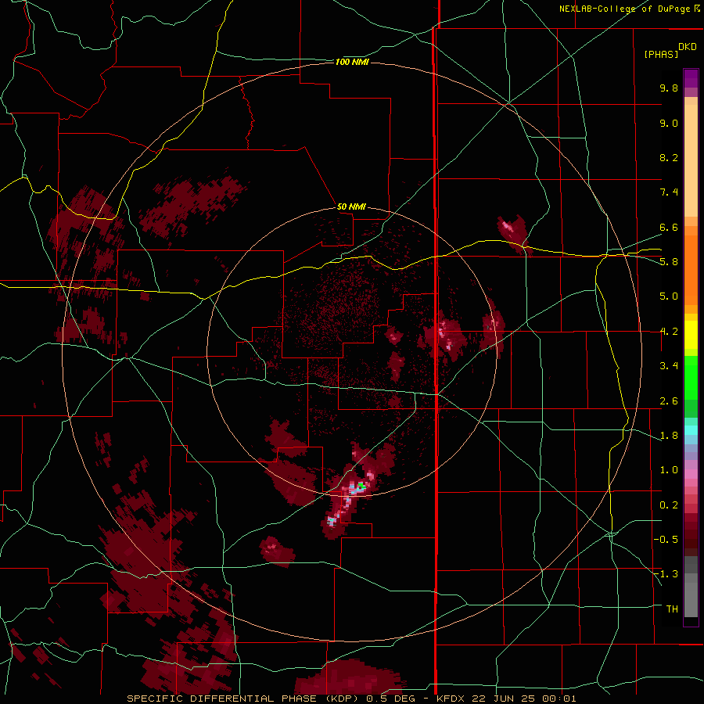
Task: Click the 00:01 timestamp in the caption
Action: [x=561, y=699]
